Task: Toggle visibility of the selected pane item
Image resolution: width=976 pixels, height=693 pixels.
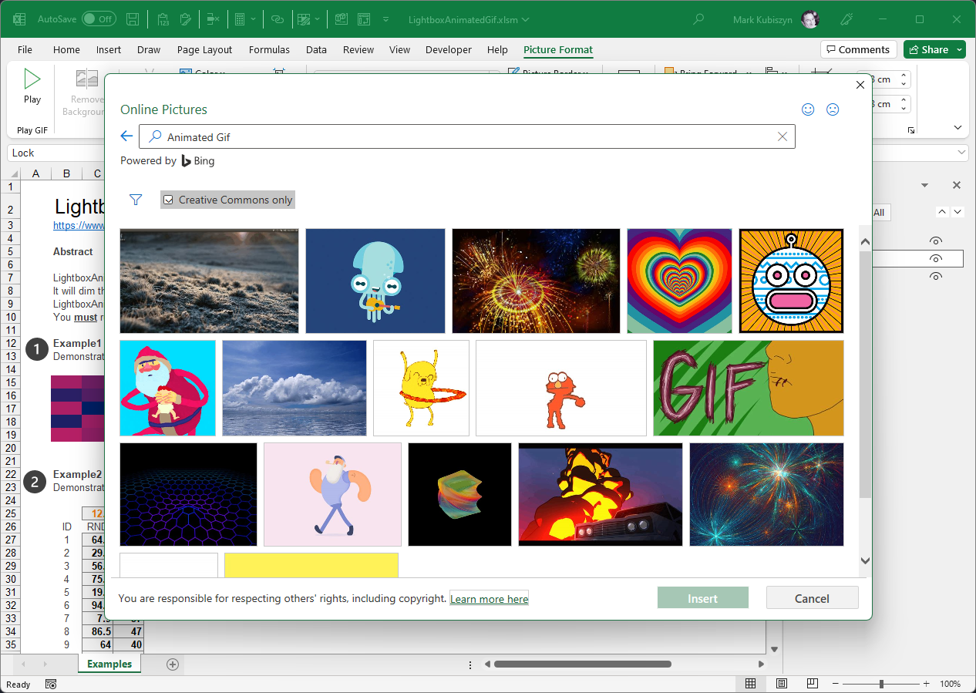Action: pyautogui.click(x=935, y=259)
